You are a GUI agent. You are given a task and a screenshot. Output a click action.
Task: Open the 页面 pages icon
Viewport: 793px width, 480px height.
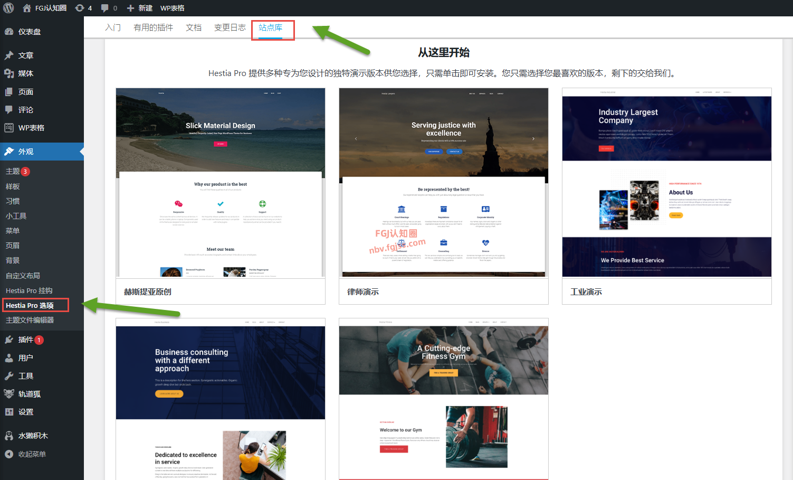9,92
